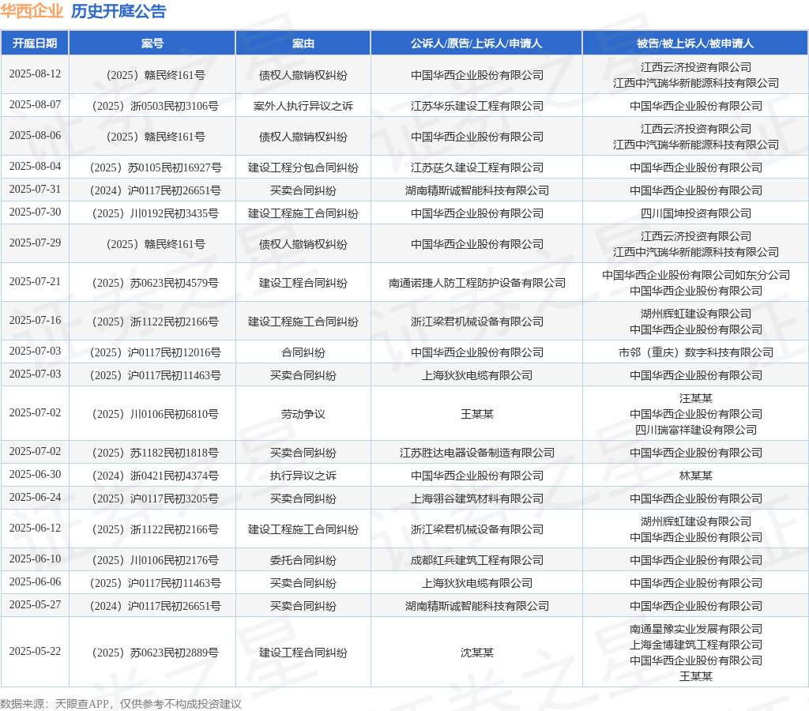Click plaintiff 沈某某
Screen dimensions: 809x711
click(x=476, y=653)
